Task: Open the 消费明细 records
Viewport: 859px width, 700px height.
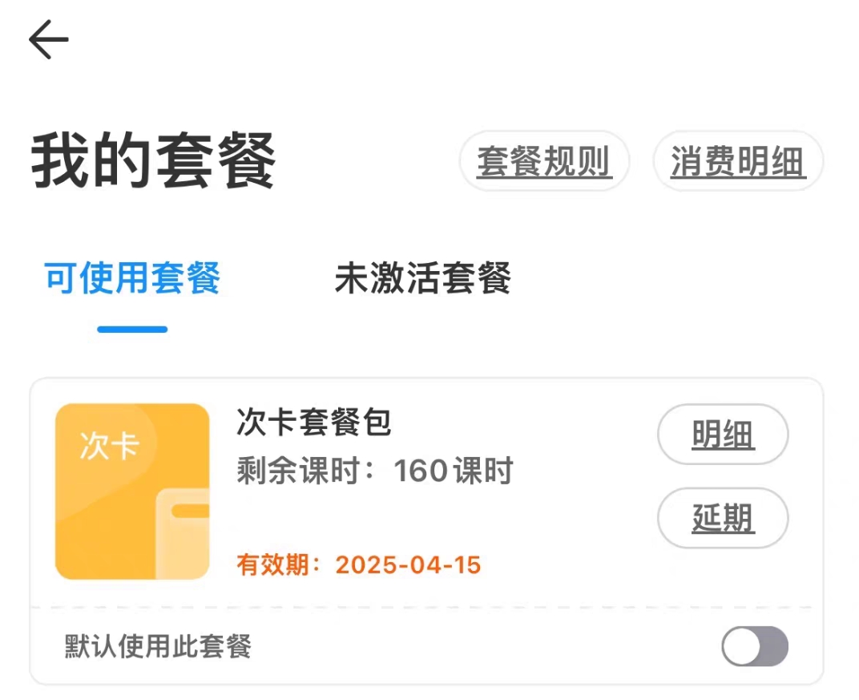Action: (738, 161)
